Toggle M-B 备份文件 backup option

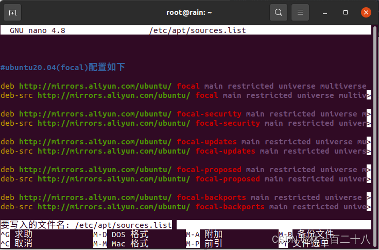click(306, 234)
